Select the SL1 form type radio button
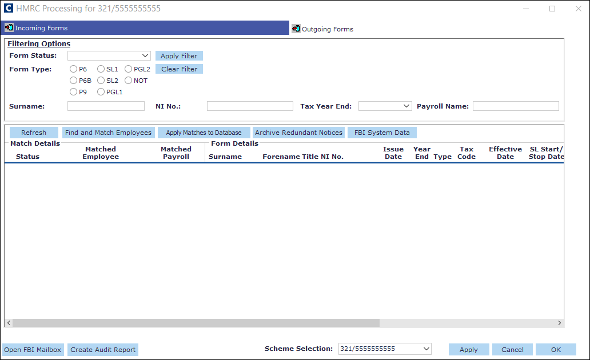The width and height of the screenshot is (590, 360). pyautogui.click(x=101, y=69)
